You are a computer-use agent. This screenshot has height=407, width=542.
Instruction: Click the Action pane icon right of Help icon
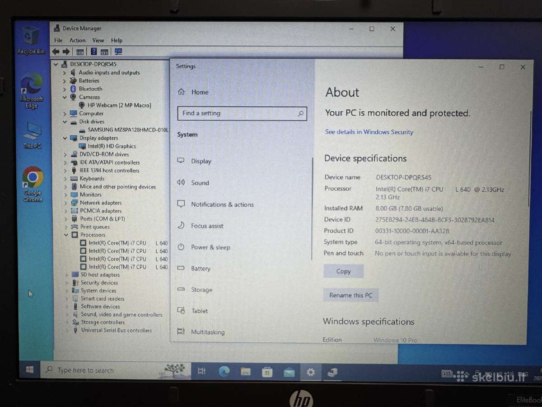point(104,52)
